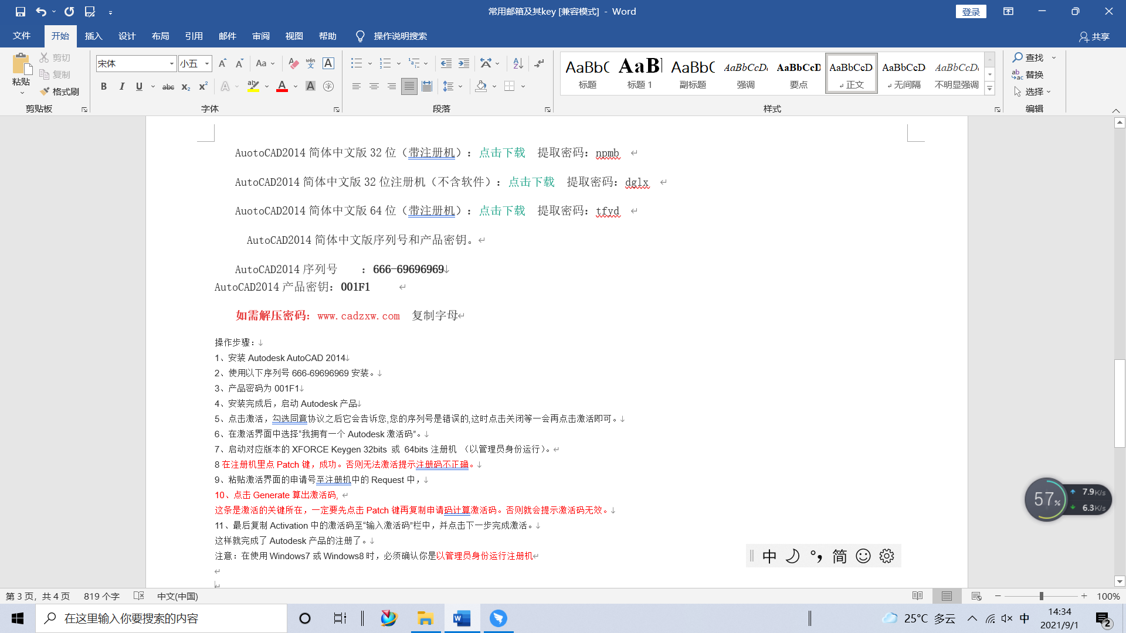Toggle show paragraph marks
Viewport: 1126px width, 633px height.
pos(539,63)
